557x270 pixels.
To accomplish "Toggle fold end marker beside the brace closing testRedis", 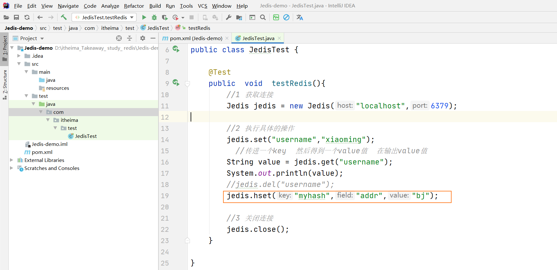I will [x=188, y=240].
